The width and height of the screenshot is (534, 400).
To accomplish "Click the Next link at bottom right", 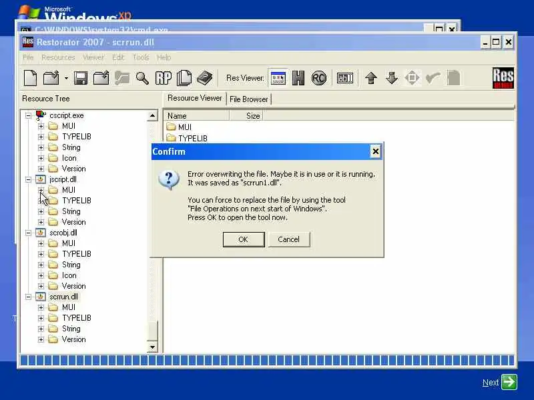I will click(491, 383).
